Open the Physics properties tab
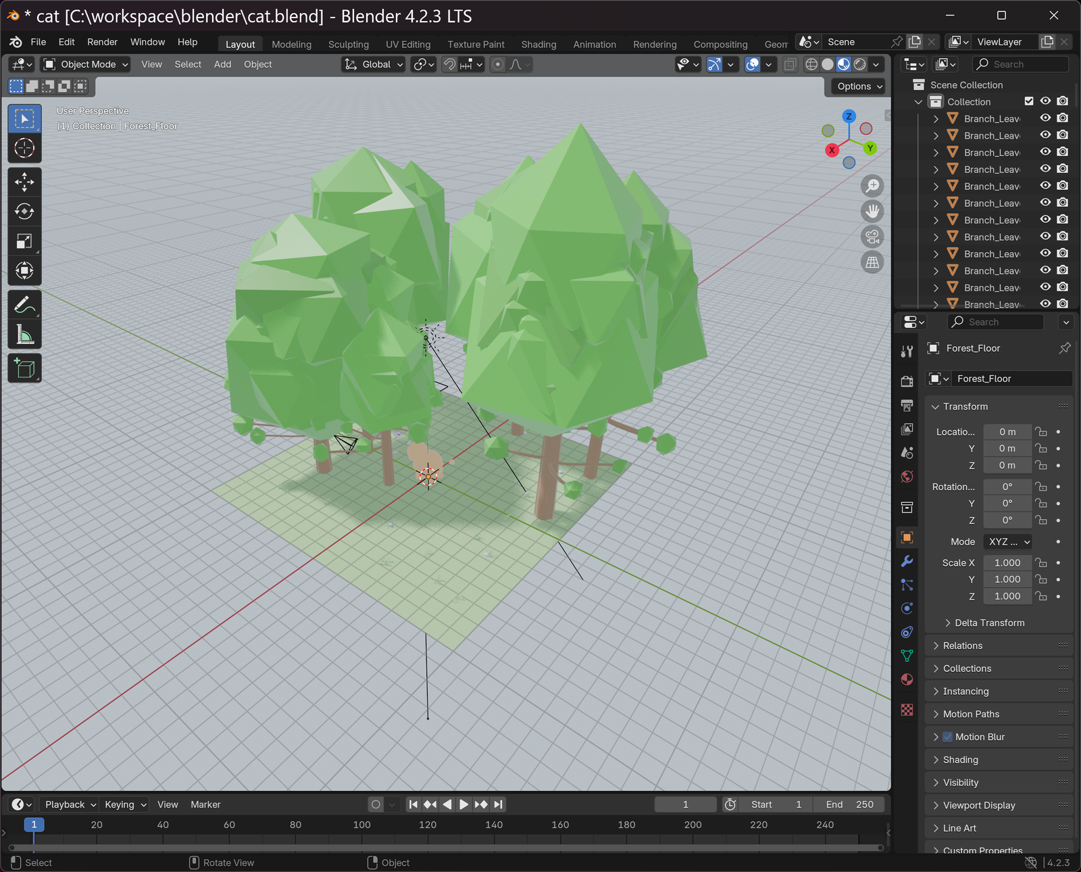The width and height of the screenshot is (1081, 872). pyautogui.click(x=907, y=608)
